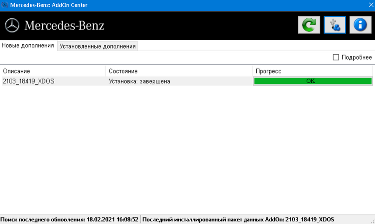Select the 2103_18419_XDOS row entry
The height and width of the screenshot is (224, 375).
click(x=28, y=81)
